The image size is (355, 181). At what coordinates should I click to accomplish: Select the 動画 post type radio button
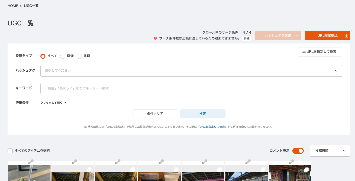[x=79, y=56]
